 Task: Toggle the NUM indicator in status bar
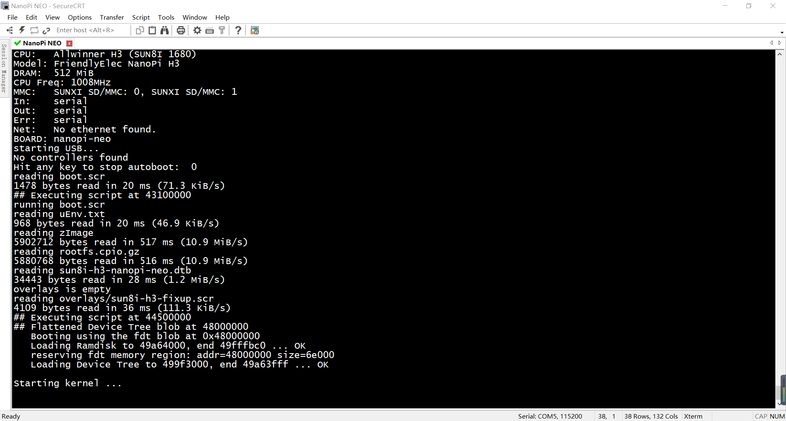(x=777, y=416)
